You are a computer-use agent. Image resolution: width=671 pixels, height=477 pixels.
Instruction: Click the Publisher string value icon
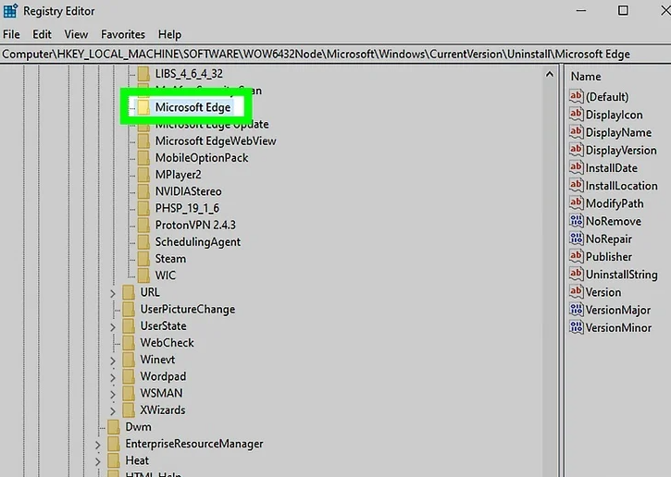pos(577,257)
